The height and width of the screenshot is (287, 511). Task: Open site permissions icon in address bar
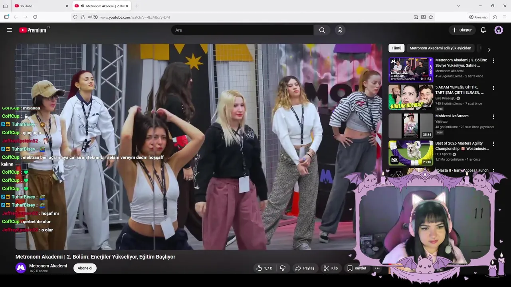coord(90,17)
